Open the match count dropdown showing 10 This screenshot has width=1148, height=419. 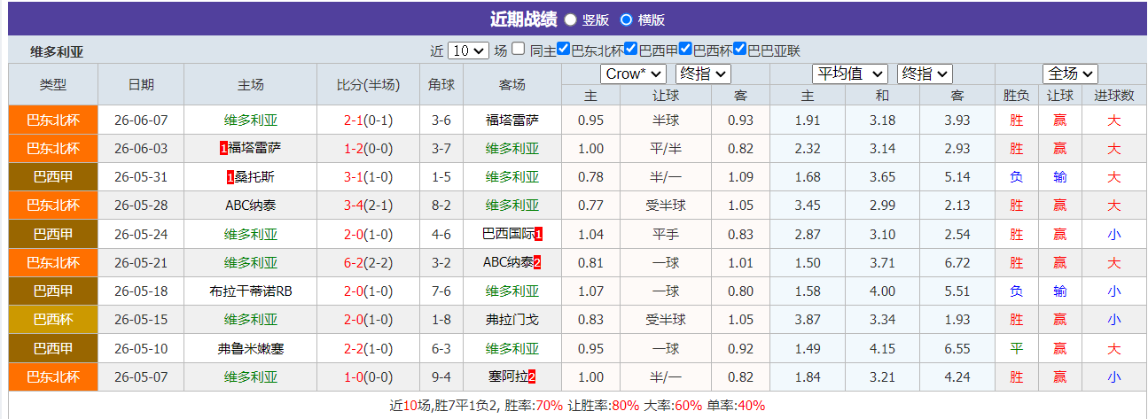(x=468, y=50)
